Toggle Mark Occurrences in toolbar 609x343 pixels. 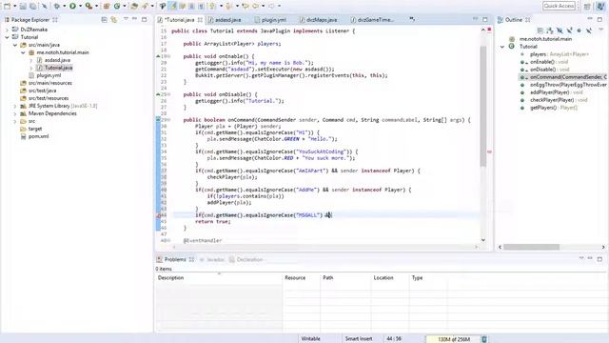pos(173,6)
